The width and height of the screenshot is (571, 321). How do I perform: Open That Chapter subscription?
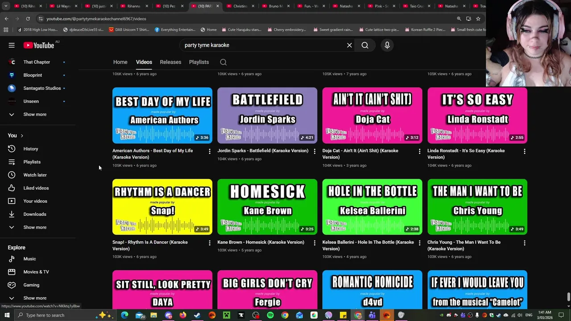coord(36,62)
